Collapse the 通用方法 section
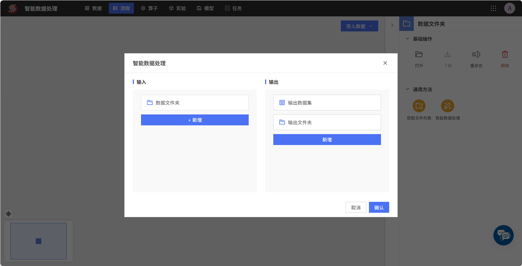 coord(407,89)
